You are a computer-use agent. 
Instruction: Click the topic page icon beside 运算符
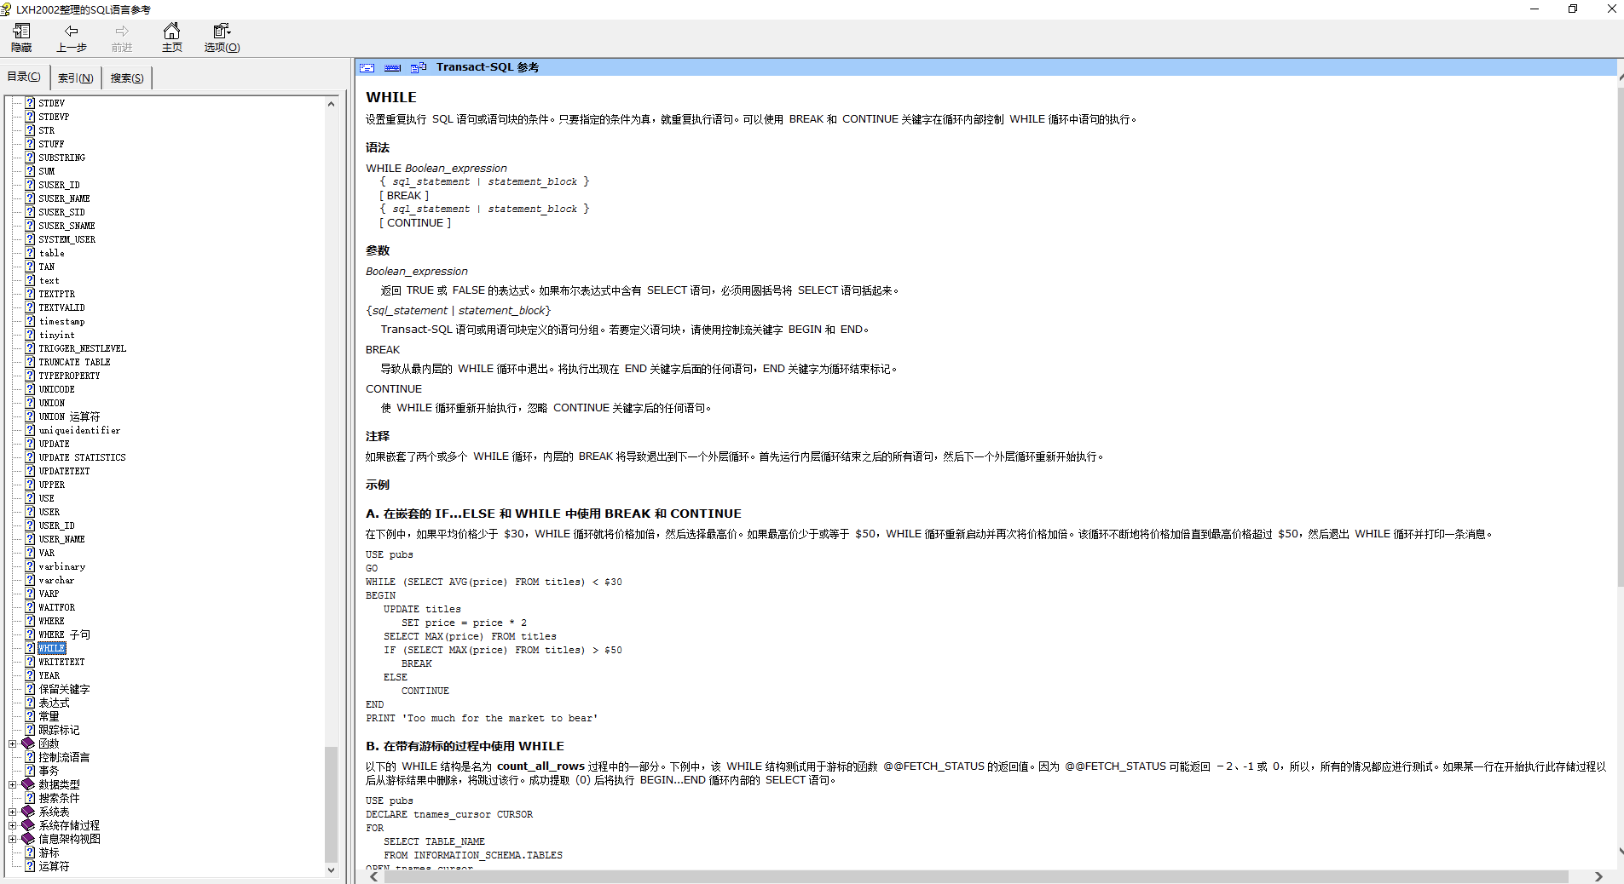coord(30,866)
